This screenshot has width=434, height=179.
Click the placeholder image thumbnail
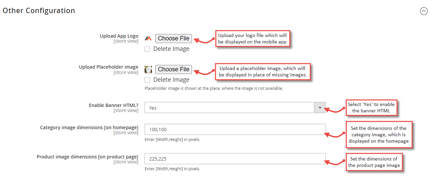click(x=148, y=69)
